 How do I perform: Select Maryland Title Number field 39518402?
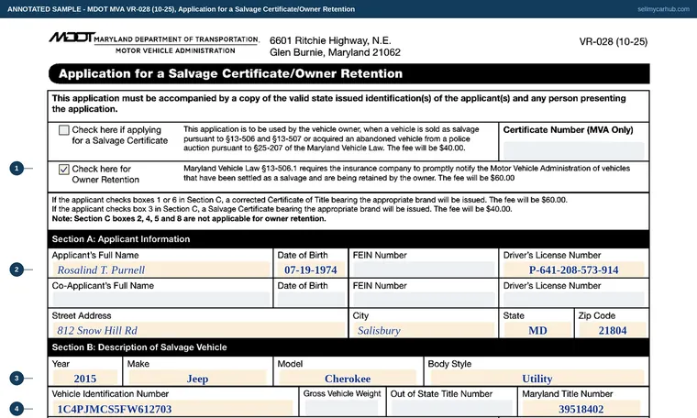pos(581,409)
